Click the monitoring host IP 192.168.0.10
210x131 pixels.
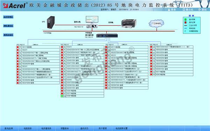(x=79, y=27)
